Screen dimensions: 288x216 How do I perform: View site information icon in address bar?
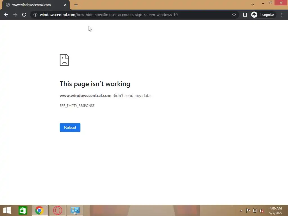[x=35, y=15]
